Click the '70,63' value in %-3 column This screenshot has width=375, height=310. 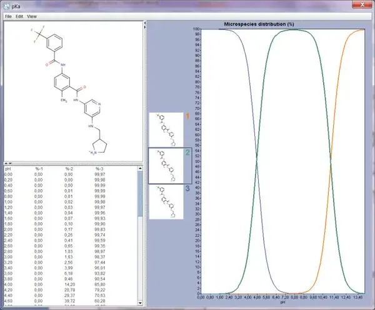(x=100, y=296)
